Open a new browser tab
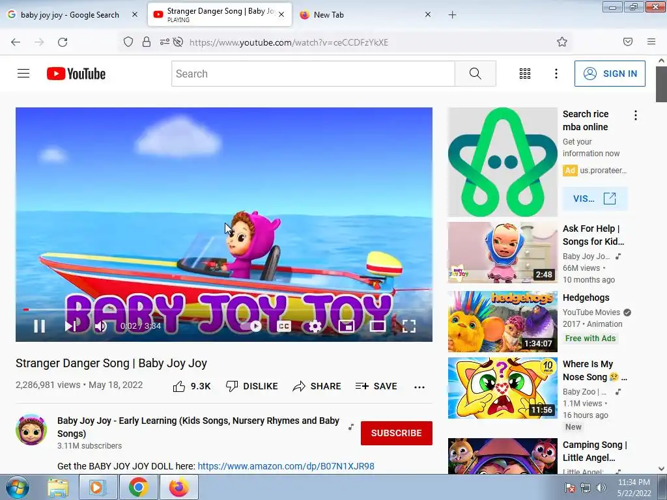This screenshot has width=667, height=500. (452, 15)
